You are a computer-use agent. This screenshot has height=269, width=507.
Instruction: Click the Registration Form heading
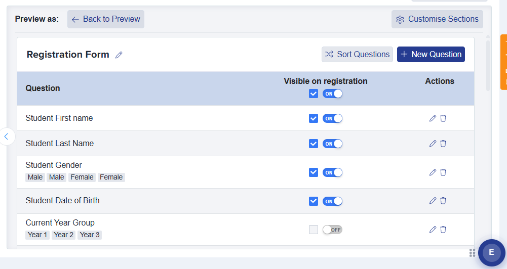[68, 55]
